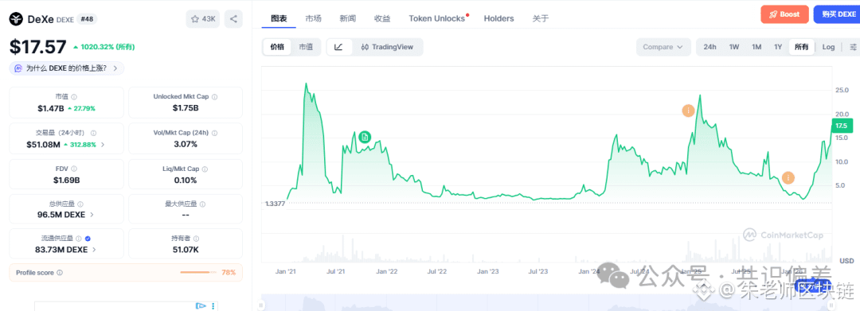Click the left handle of range navigator
Screen dimensions: 860x311
click(262, 305)
